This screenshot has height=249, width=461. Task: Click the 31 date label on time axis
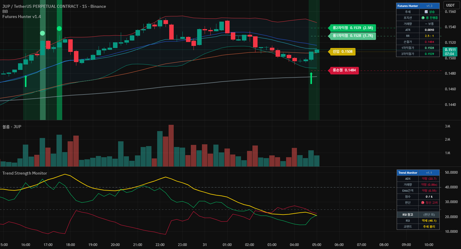[x=205, y=244]
